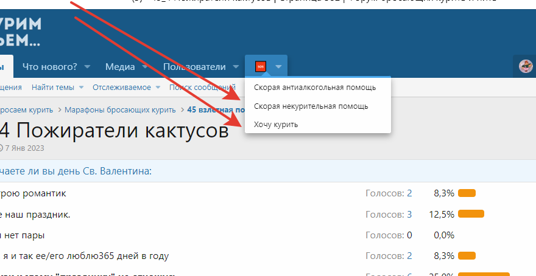Screen dimensions: 536x276
Task: Open the 'Отслеживаемое' sub-navigation link
Action: coord(122,88)
